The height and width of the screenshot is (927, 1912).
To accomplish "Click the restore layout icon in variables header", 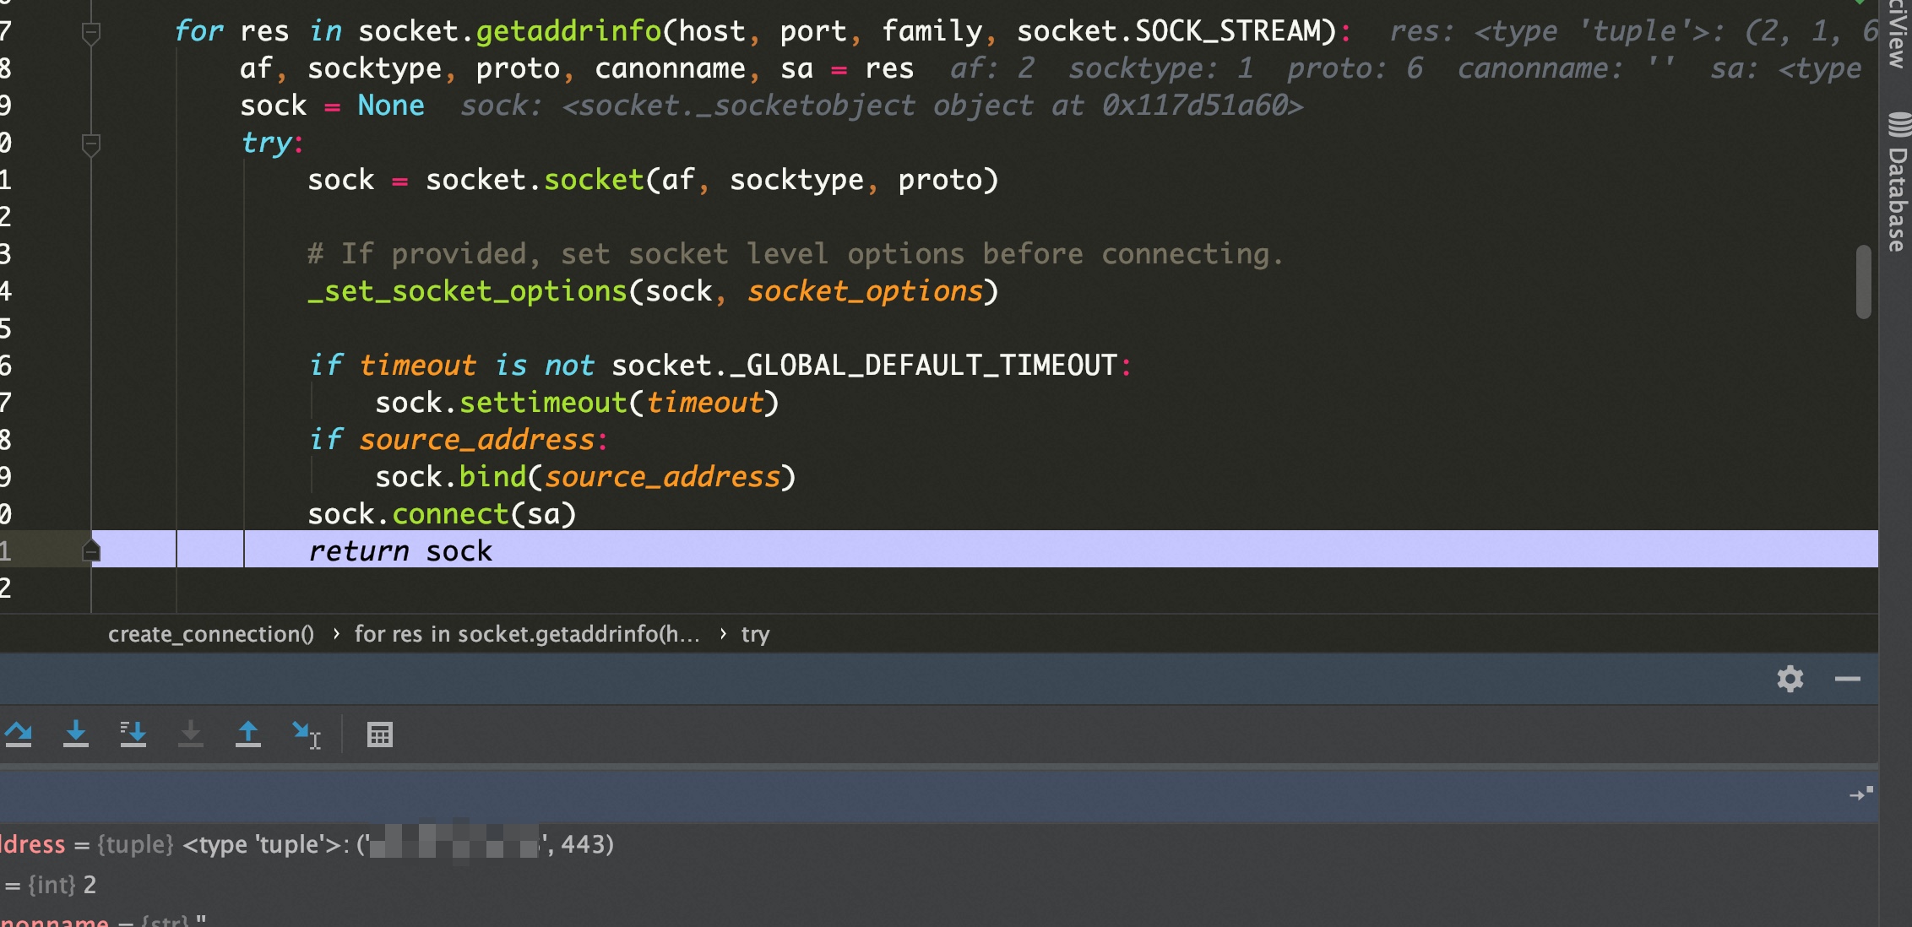I will pyautogui.click(x=1860, y=794).
